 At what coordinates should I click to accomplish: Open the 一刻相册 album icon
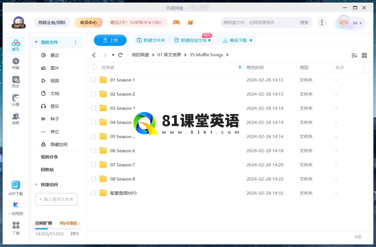[x=16, y=208]
